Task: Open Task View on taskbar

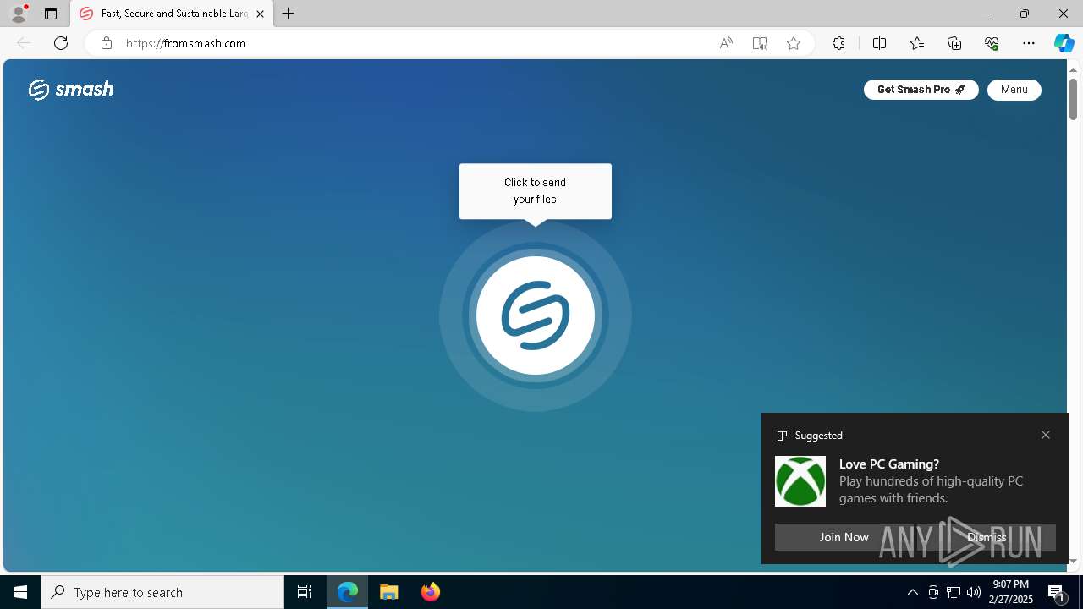Action: pos(305,592)
